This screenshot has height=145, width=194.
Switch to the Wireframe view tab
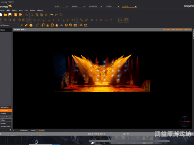pyautogui.click(x=24, y=130)
